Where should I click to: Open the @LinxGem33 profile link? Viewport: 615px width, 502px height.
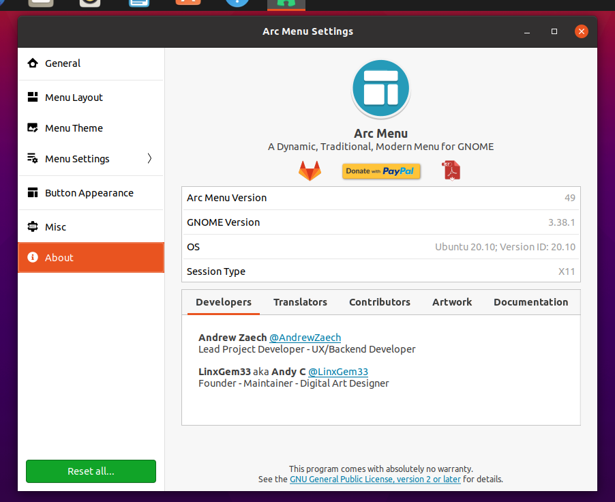pos(338,372)
